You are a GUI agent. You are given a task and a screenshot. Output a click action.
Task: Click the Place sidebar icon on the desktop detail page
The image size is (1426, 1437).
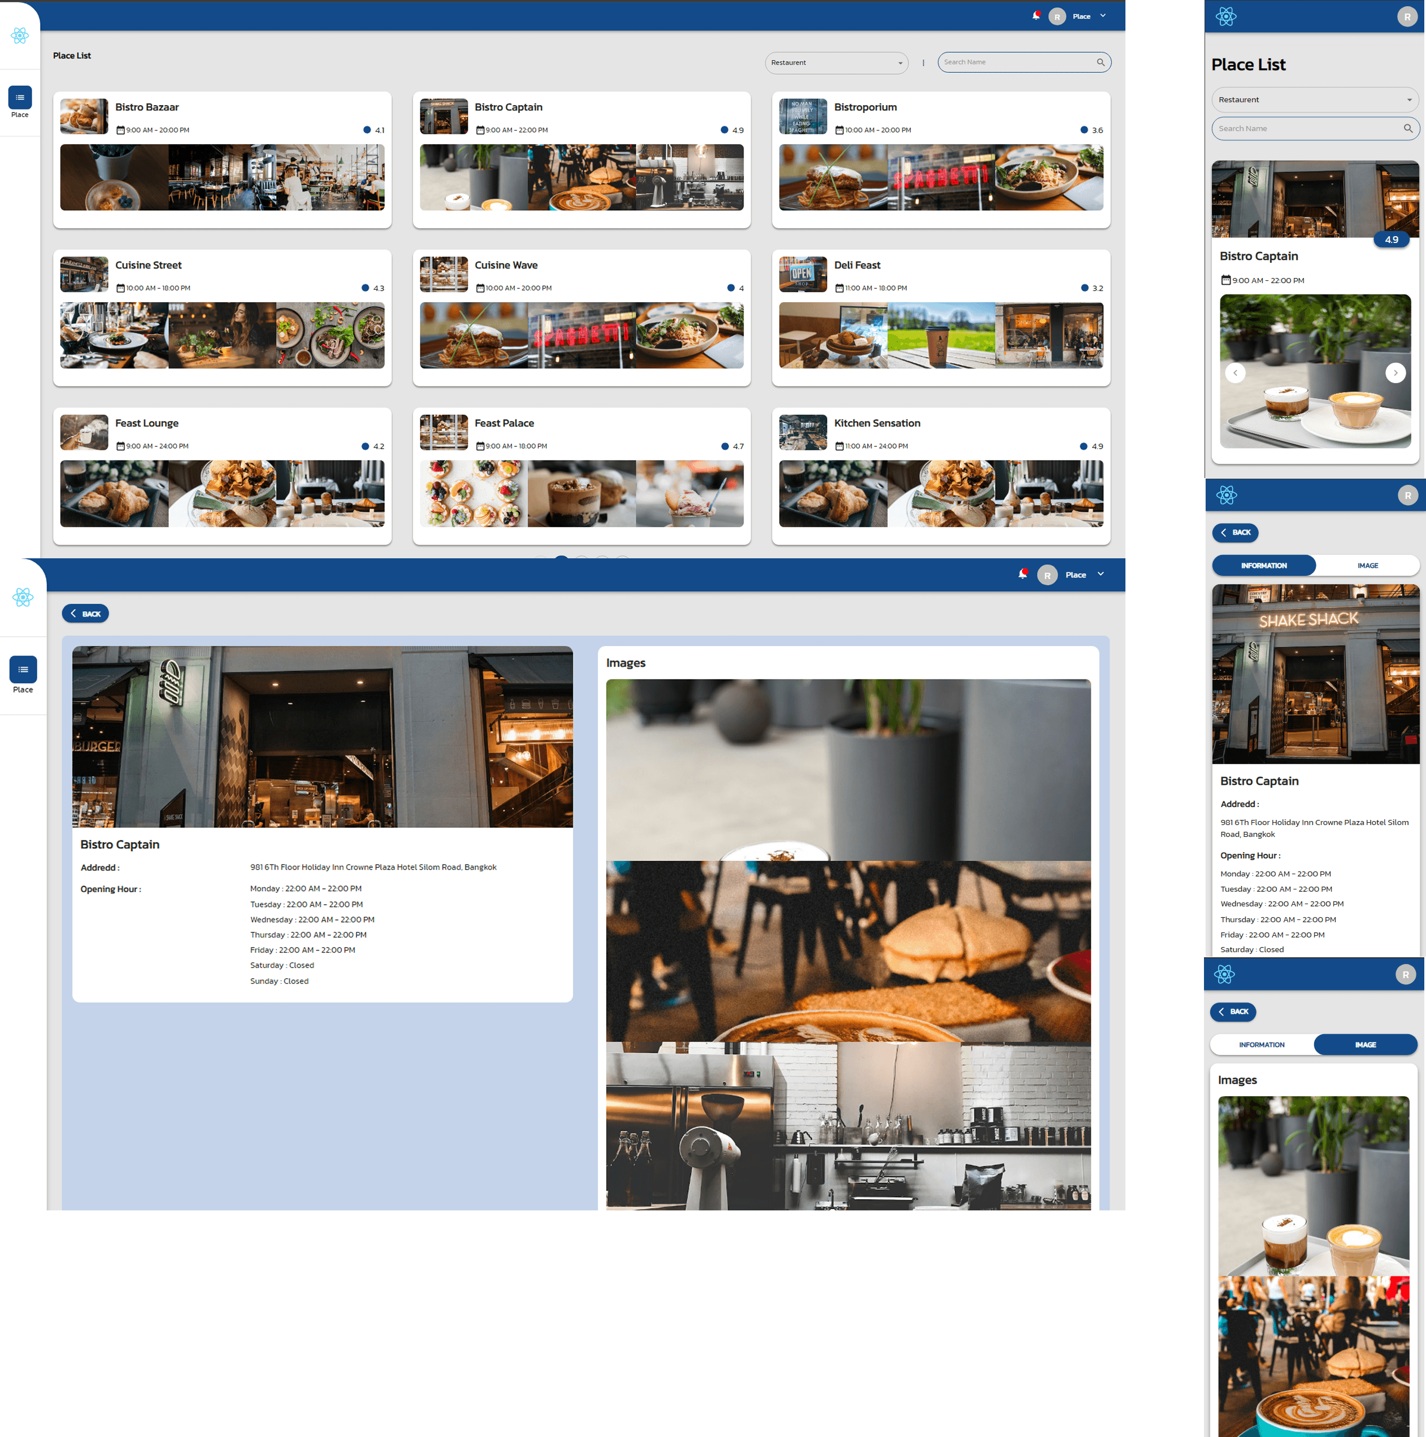23,670
